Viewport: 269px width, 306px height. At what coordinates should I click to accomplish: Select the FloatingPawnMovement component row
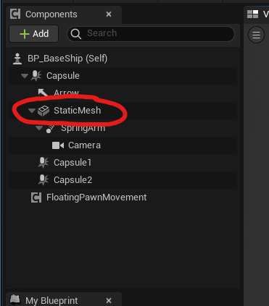(123, 197)
